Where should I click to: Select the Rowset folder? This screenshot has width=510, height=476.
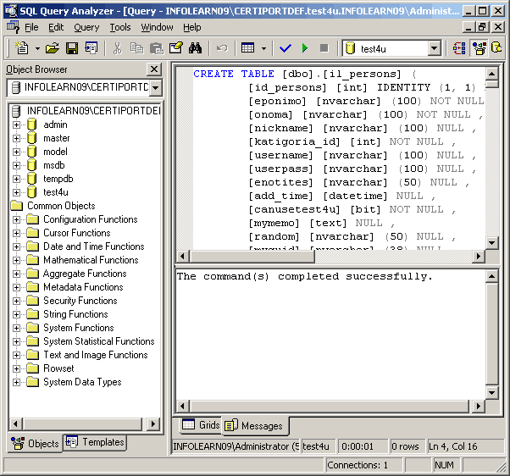[x=58, y=368]
